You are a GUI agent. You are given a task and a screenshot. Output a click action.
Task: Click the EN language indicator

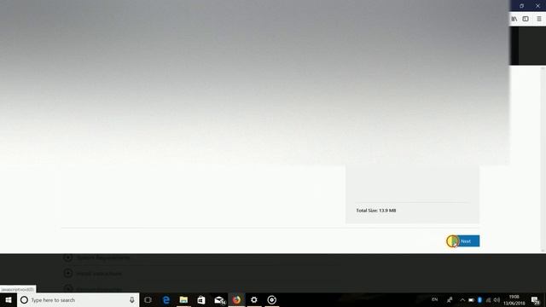point(434,299)
